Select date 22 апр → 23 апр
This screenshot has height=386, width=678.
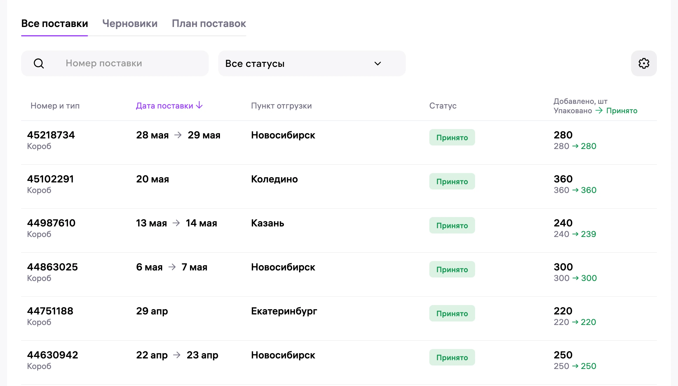177,355
